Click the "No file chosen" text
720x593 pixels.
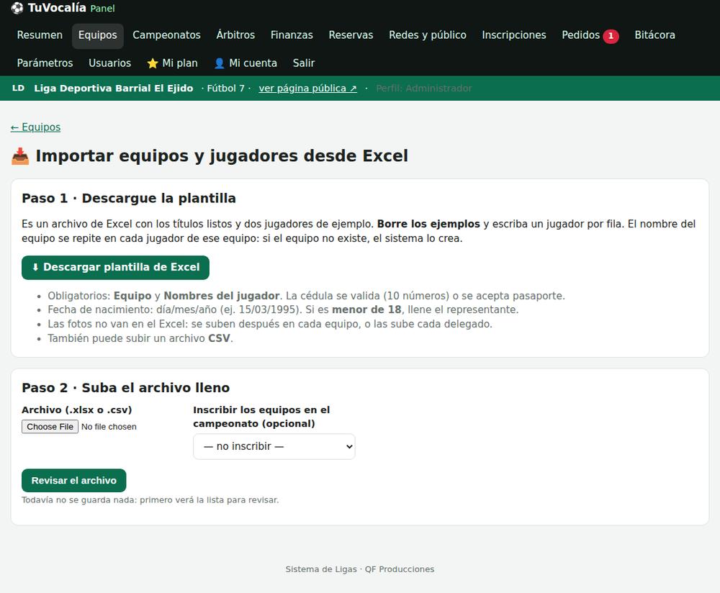point(109,427)
